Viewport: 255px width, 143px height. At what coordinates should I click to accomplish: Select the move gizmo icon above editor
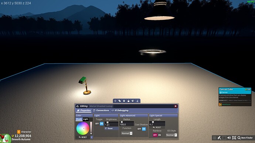click(115, 101)
